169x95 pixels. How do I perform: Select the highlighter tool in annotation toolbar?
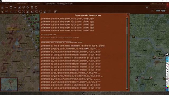pos(167,63)
